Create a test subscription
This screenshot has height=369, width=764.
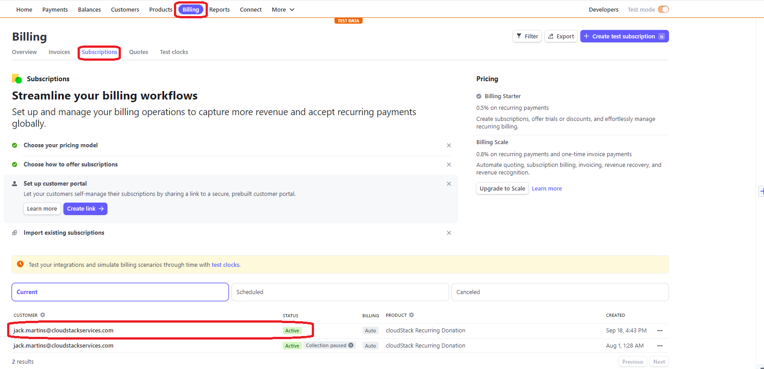624,36
